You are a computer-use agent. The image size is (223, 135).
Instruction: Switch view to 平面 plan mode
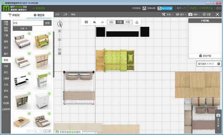coord(120,22)
